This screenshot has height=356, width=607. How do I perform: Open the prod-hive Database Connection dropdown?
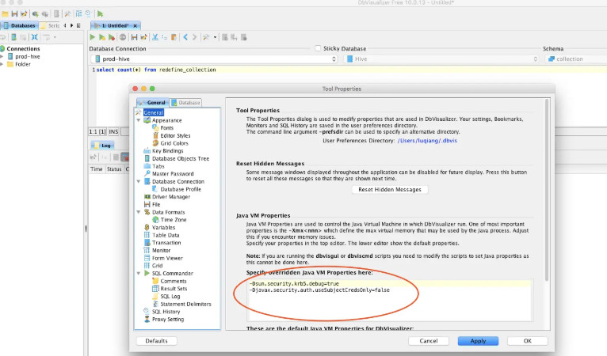(x=214, y=59)
